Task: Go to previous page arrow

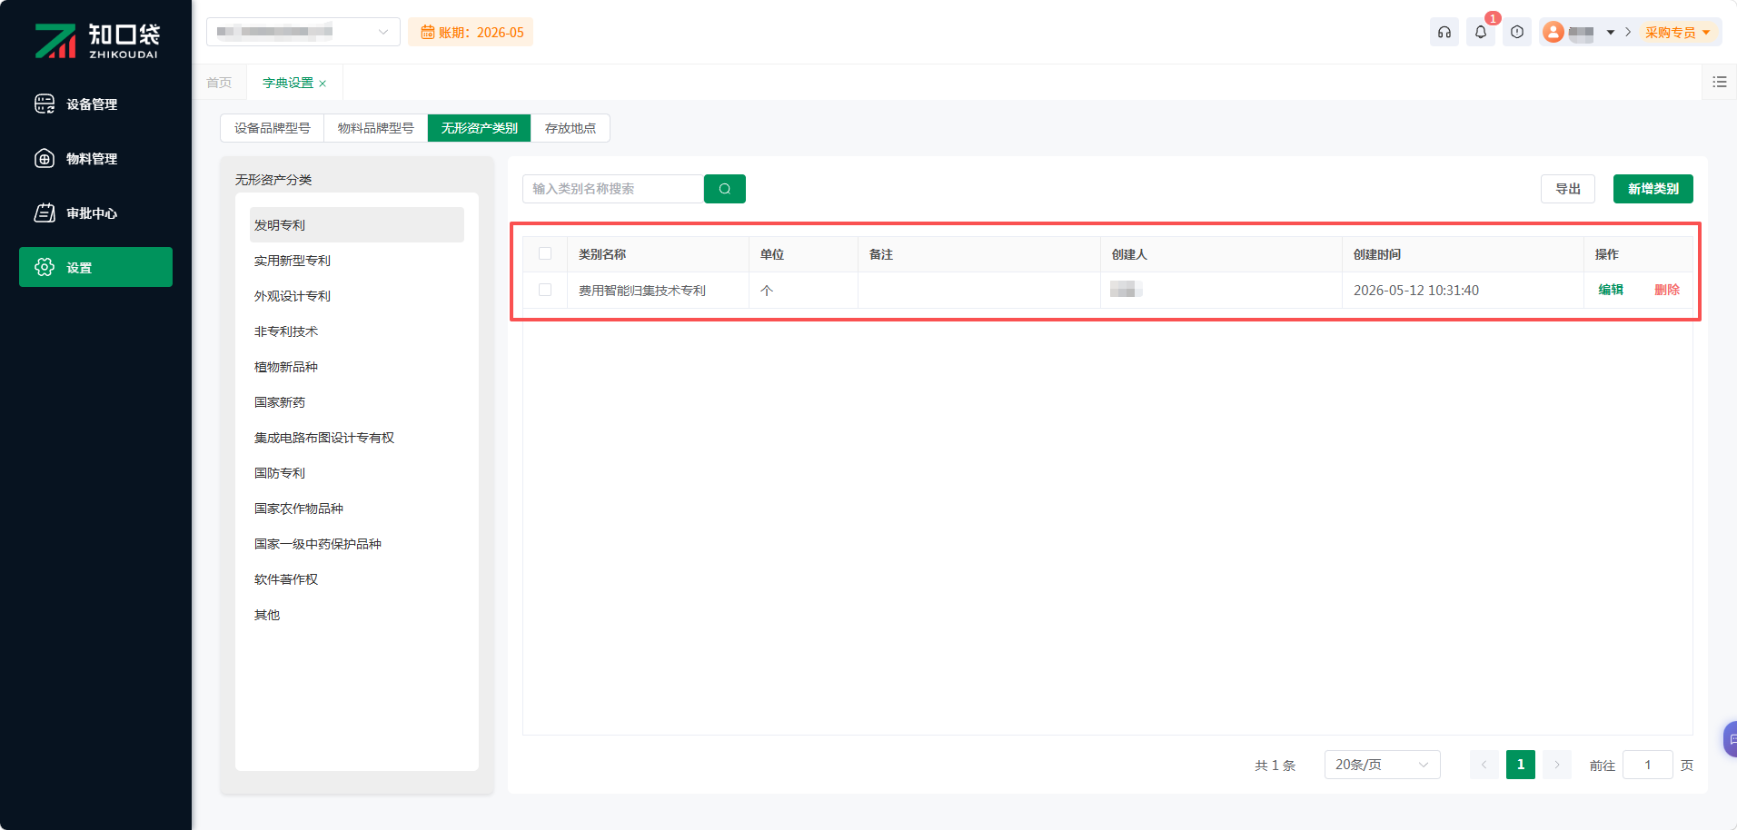Action: pyautogui.click(x=1484, y=765)
